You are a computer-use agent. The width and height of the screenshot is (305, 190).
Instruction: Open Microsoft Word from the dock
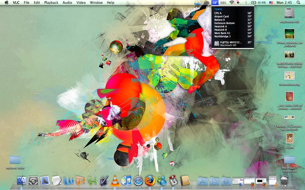68,181
